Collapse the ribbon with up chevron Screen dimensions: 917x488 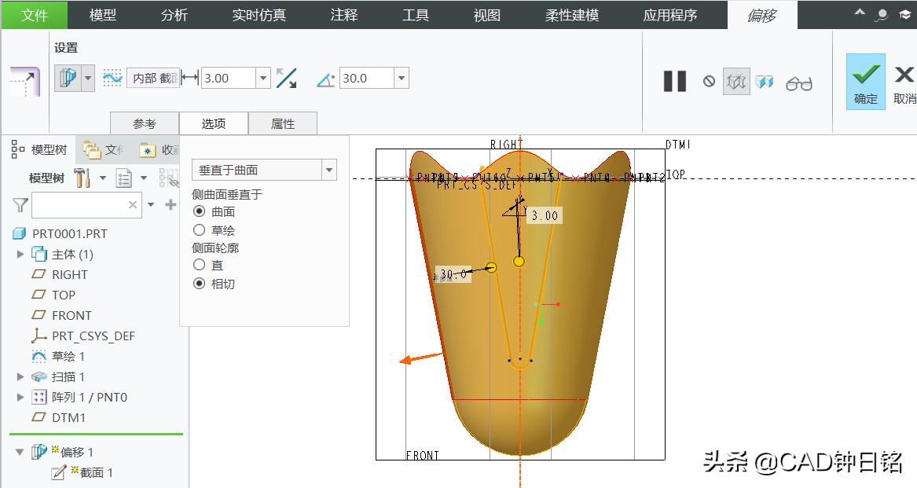[859, 13]
